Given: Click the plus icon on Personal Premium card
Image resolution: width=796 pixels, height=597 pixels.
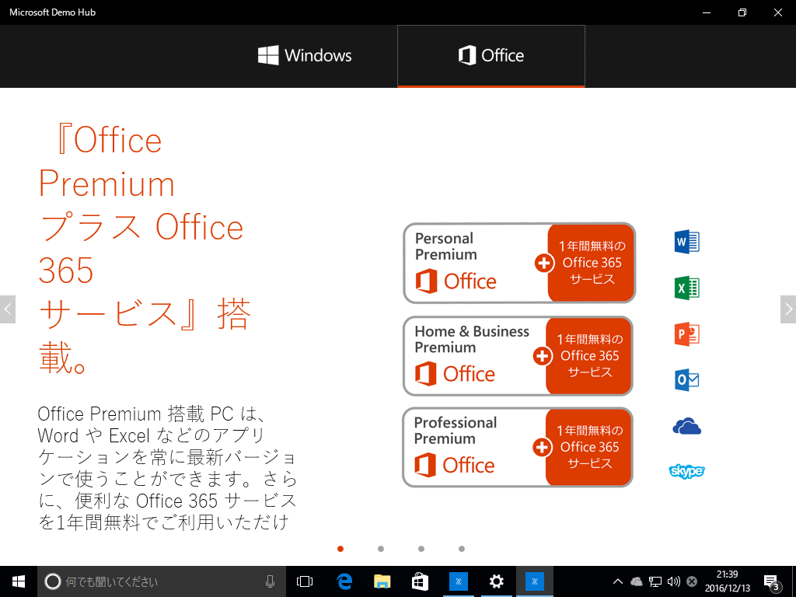Looking at the screenshot, I should (544, 263).
